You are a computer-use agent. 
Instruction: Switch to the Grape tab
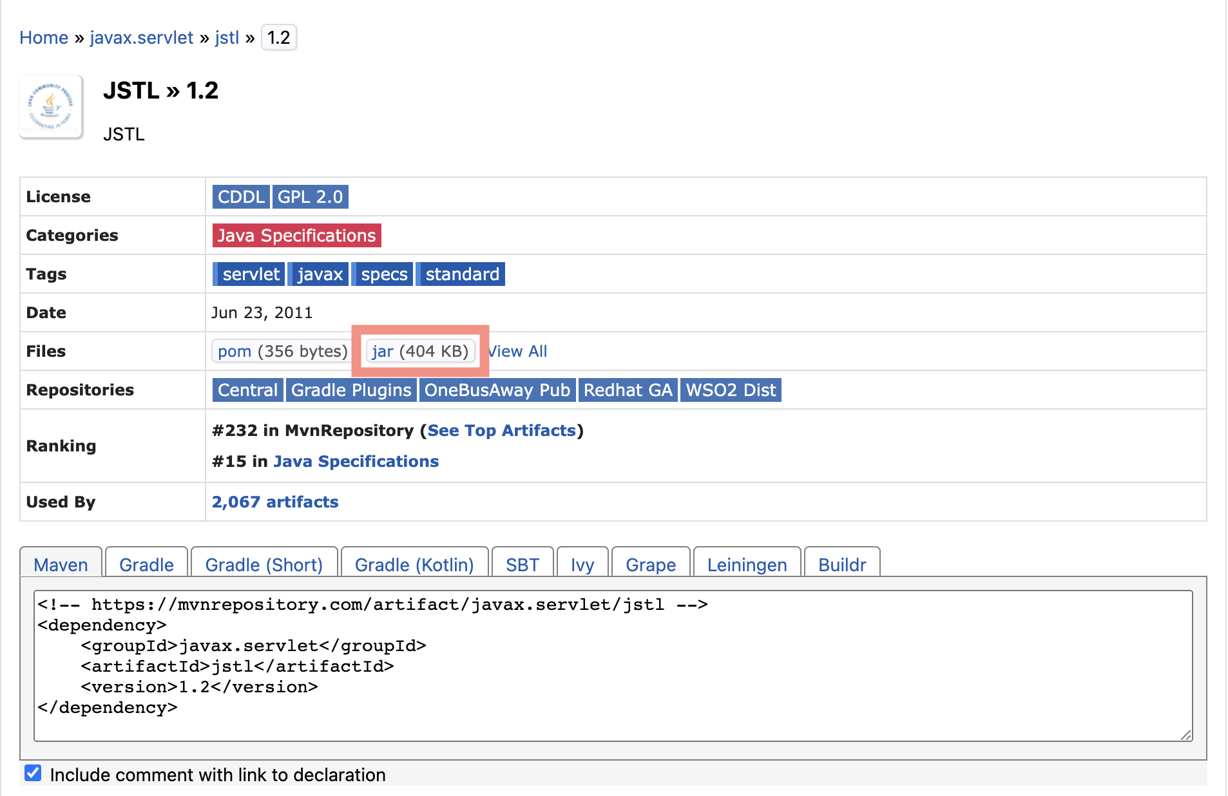[651, 563]
